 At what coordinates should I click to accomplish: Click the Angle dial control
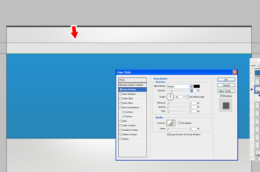170,97
